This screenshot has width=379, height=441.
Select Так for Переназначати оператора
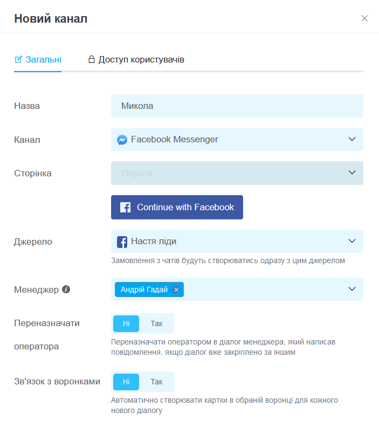pyautogui.click(x=156, y=323)
